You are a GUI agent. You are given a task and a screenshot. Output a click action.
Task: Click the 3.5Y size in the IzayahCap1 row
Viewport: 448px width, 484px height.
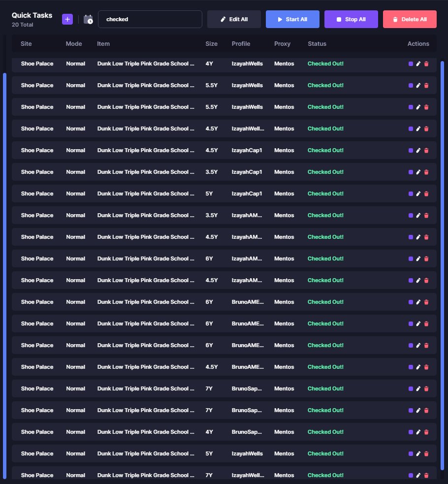pos(212,172)
